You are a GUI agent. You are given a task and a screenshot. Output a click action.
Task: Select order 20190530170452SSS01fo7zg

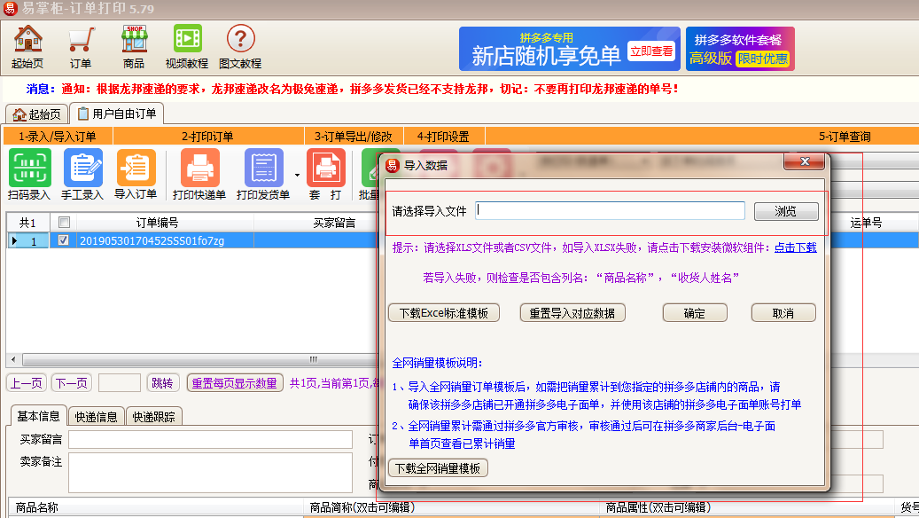(x=152, y=240)
